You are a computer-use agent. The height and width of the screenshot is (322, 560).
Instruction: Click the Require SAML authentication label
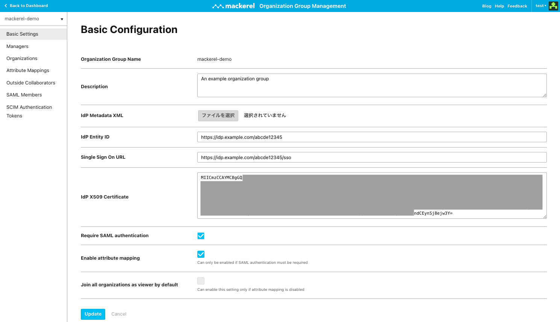115,236
